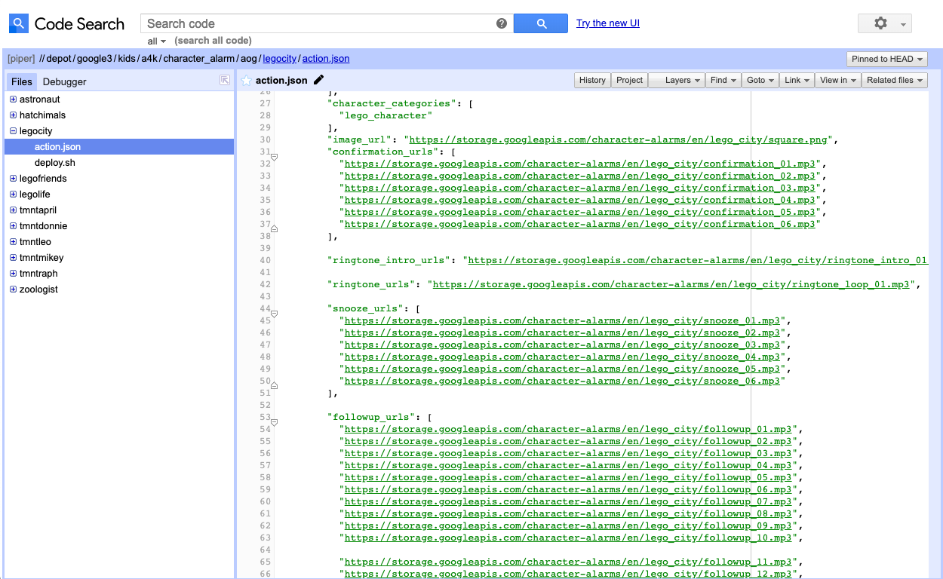Viewport: 943px width, 579px height.
Task: Open the confirmation_06.mp3 link
Action: pyautogui.click(x=580, y=224)
